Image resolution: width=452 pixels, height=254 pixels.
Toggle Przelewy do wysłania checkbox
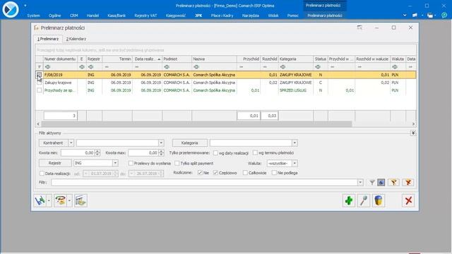click(131, 163)
